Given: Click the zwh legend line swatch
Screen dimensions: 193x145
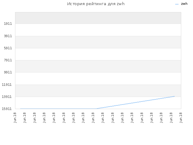Looking at the screenshot, I should [177, 4].
